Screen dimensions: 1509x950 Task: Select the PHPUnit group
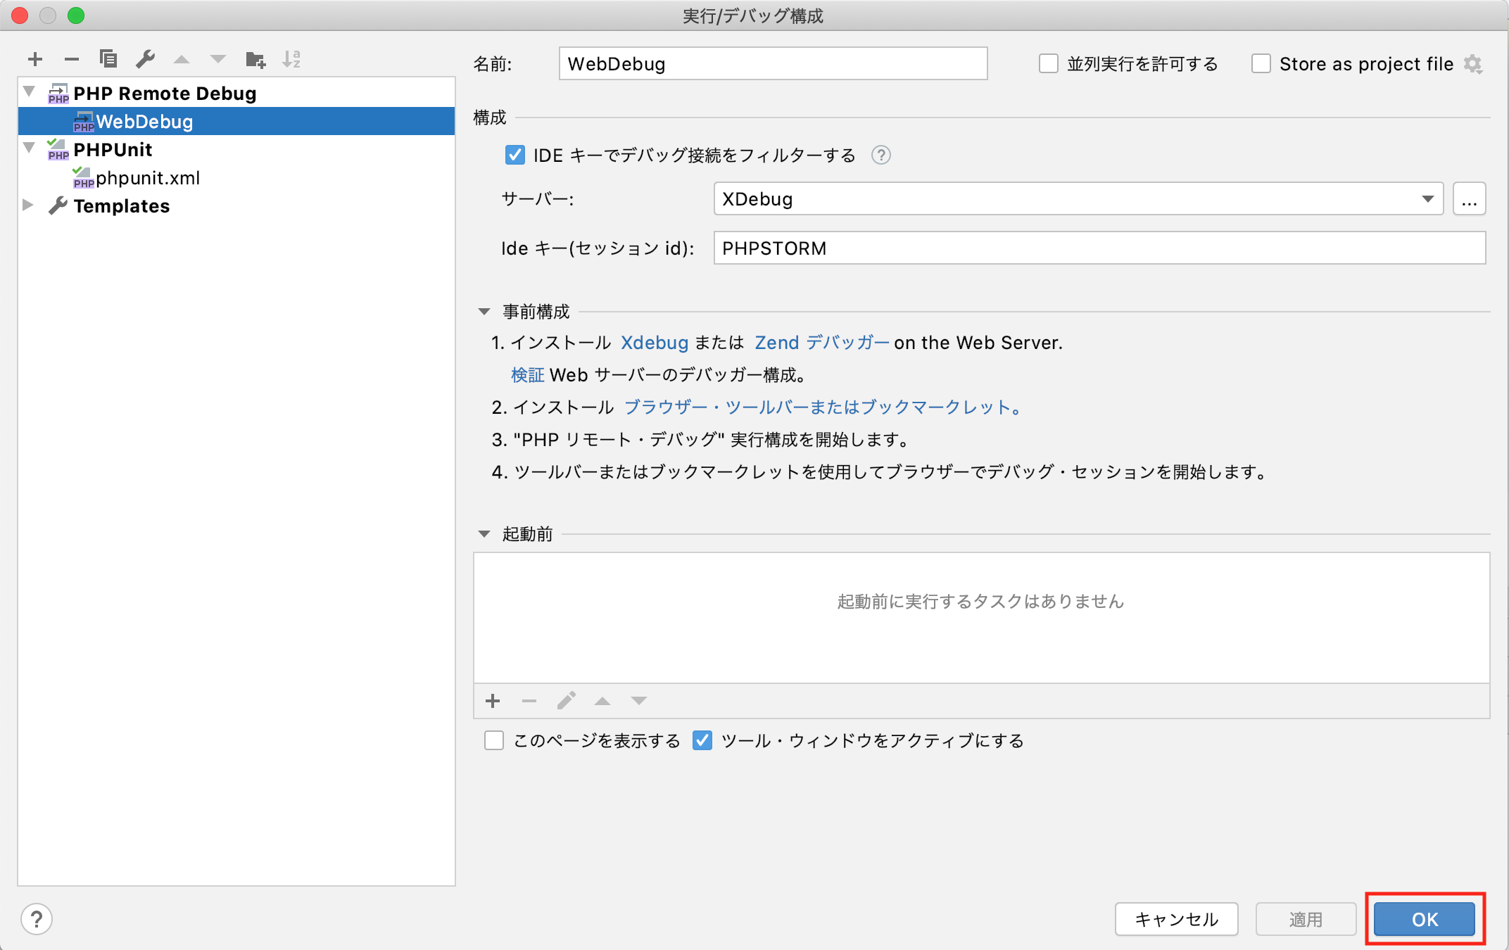[113, 149]
